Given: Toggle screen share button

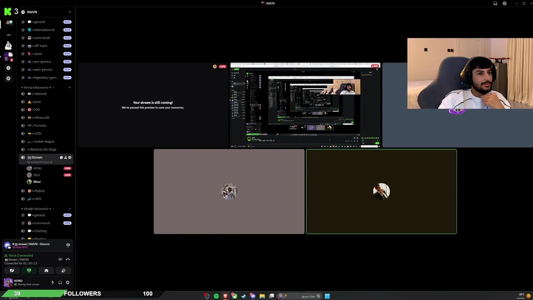Looking at the screenshot, I should point(29,270).
